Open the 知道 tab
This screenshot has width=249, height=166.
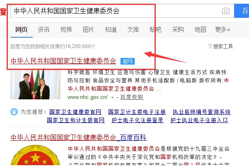[x=111, y=30]
